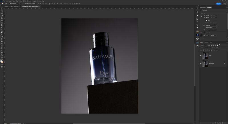Viewport: 228px width, 124px height.
Task: Select the Spot Healing Brush tool
Action: (2, 25)
